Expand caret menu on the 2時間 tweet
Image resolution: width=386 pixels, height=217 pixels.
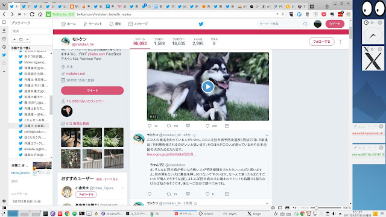[x=267, y=203]
